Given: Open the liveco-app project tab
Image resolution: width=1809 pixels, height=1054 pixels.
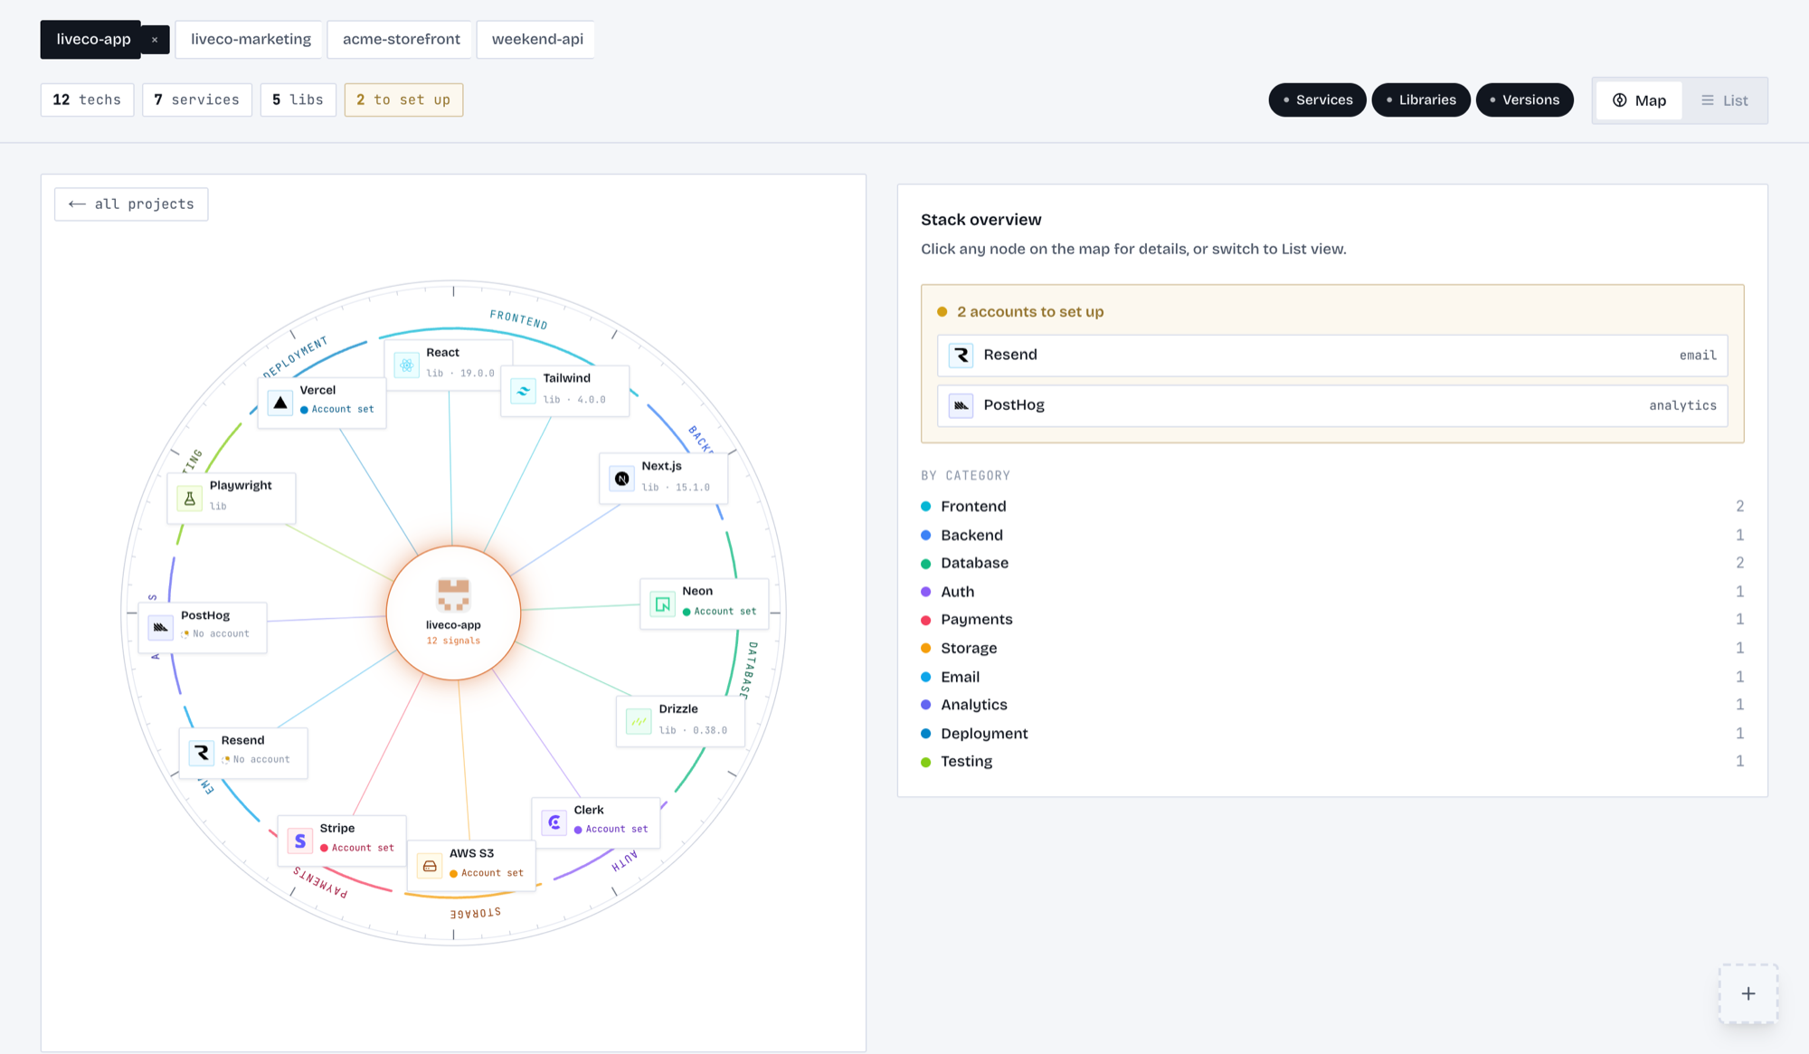Looking at the screenshot, I should (x=92, y=40).
